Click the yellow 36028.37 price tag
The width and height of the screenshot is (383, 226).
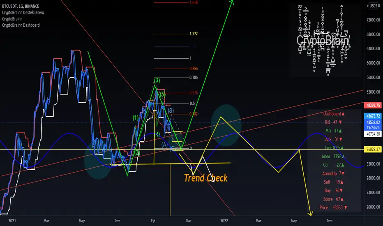[373, 149]
